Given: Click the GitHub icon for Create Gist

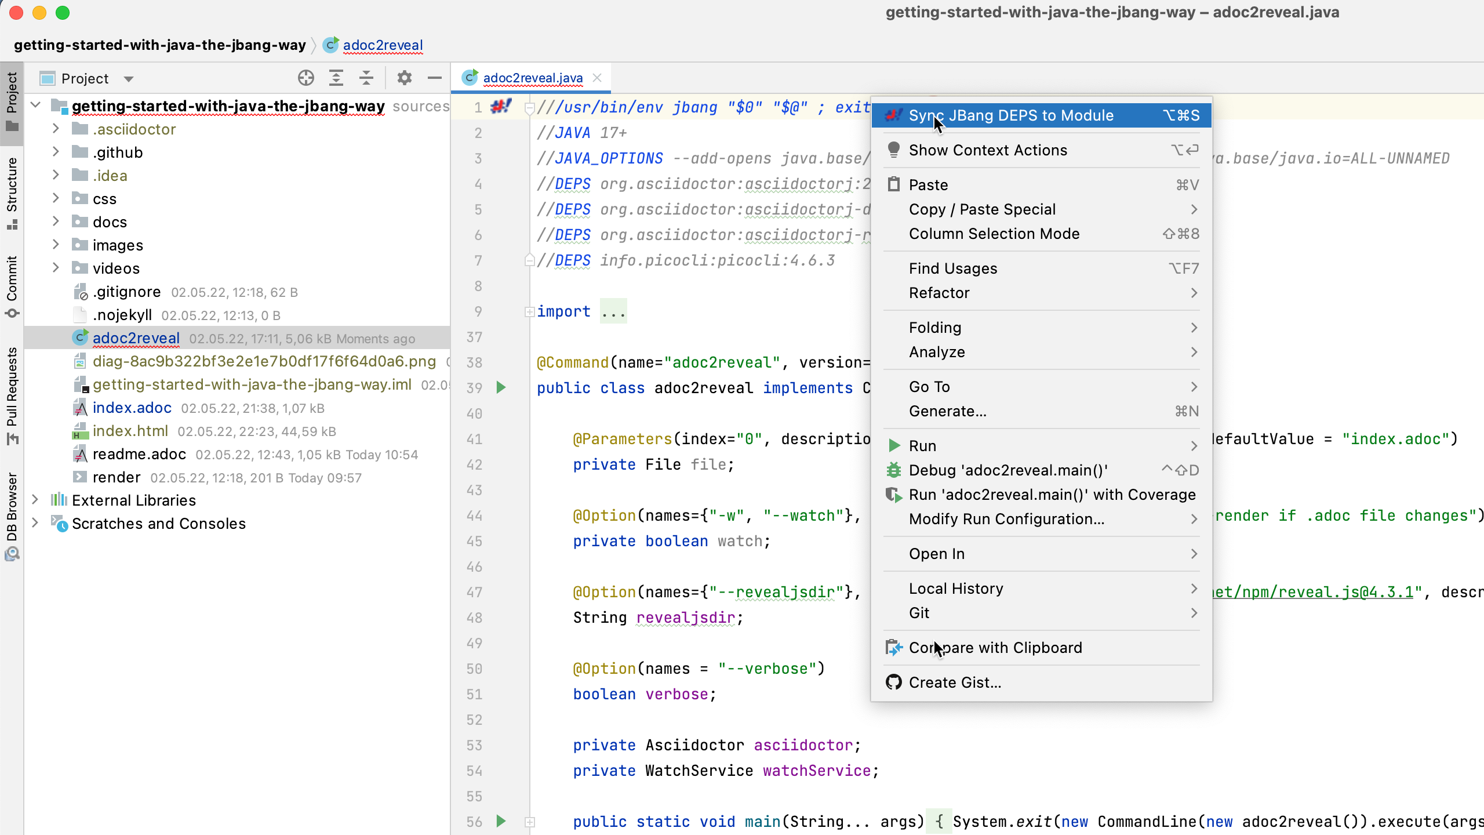Looking at the screenshot, I should coord(894,682).
